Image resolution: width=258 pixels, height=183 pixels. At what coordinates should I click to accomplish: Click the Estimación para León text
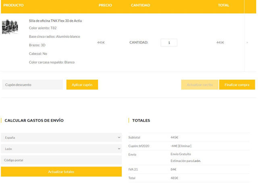pos(185,161)
